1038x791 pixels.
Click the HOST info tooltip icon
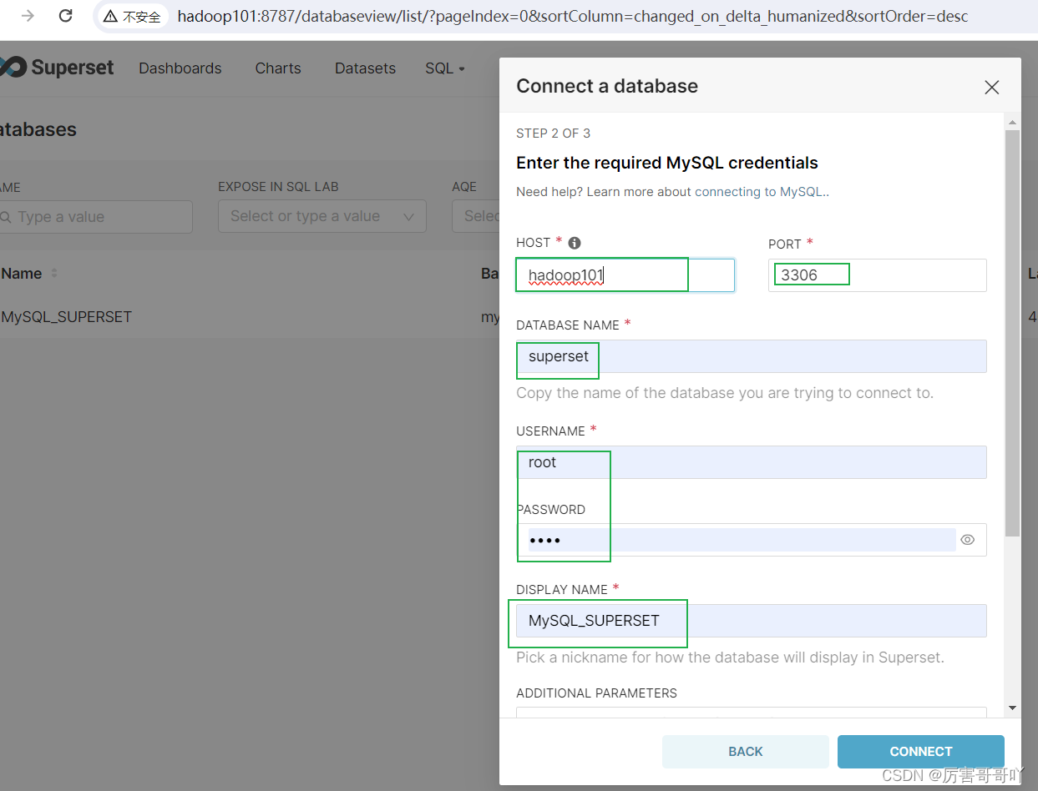click(575, 243)
